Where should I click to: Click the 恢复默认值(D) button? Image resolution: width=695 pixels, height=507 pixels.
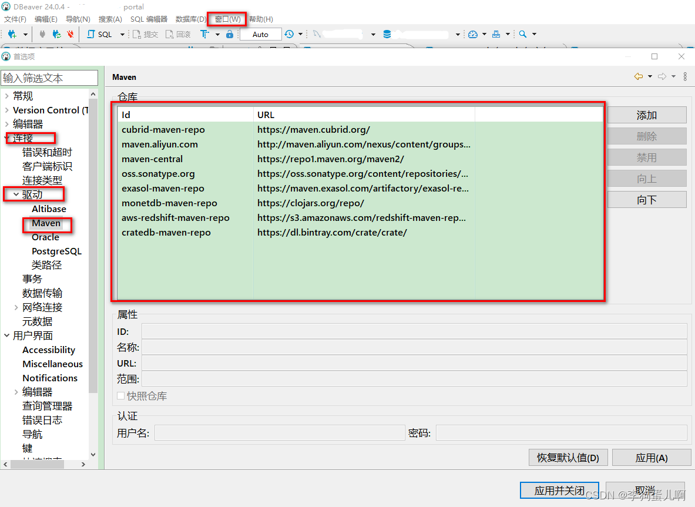(568, 458)
